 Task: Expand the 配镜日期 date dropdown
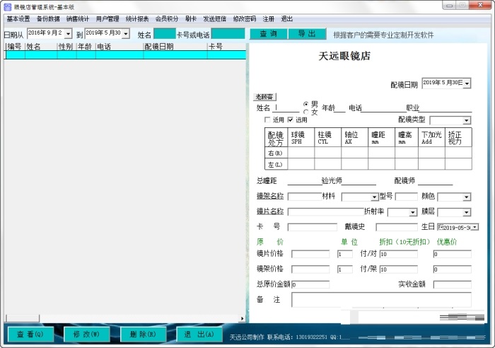(467, 83)
